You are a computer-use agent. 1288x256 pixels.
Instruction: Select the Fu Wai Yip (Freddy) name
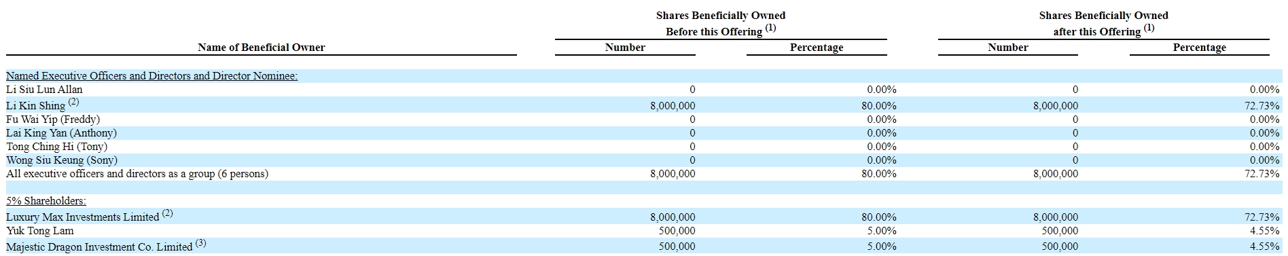53,120
